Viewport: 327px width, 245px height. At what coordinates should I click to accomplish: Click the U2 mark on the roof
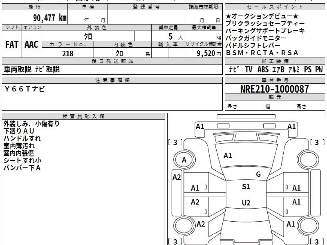(246, 203)
